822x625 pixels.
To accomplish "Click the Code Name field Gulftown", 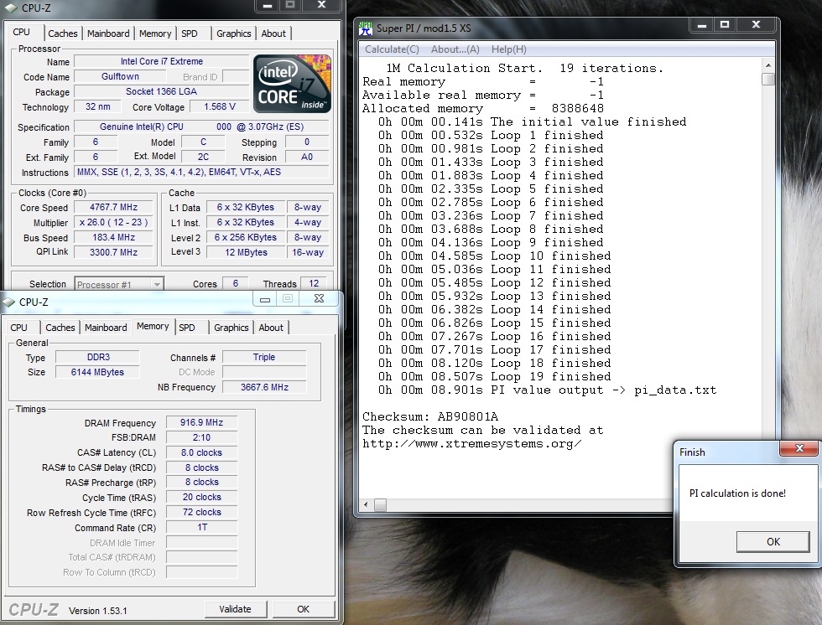I will 120,76.
